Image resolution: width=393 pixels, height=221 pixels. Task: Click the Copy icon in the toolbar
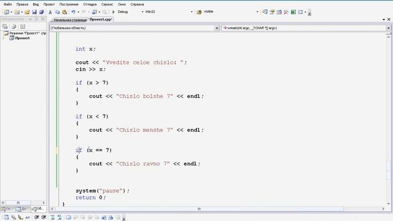(x=57, y=12)
